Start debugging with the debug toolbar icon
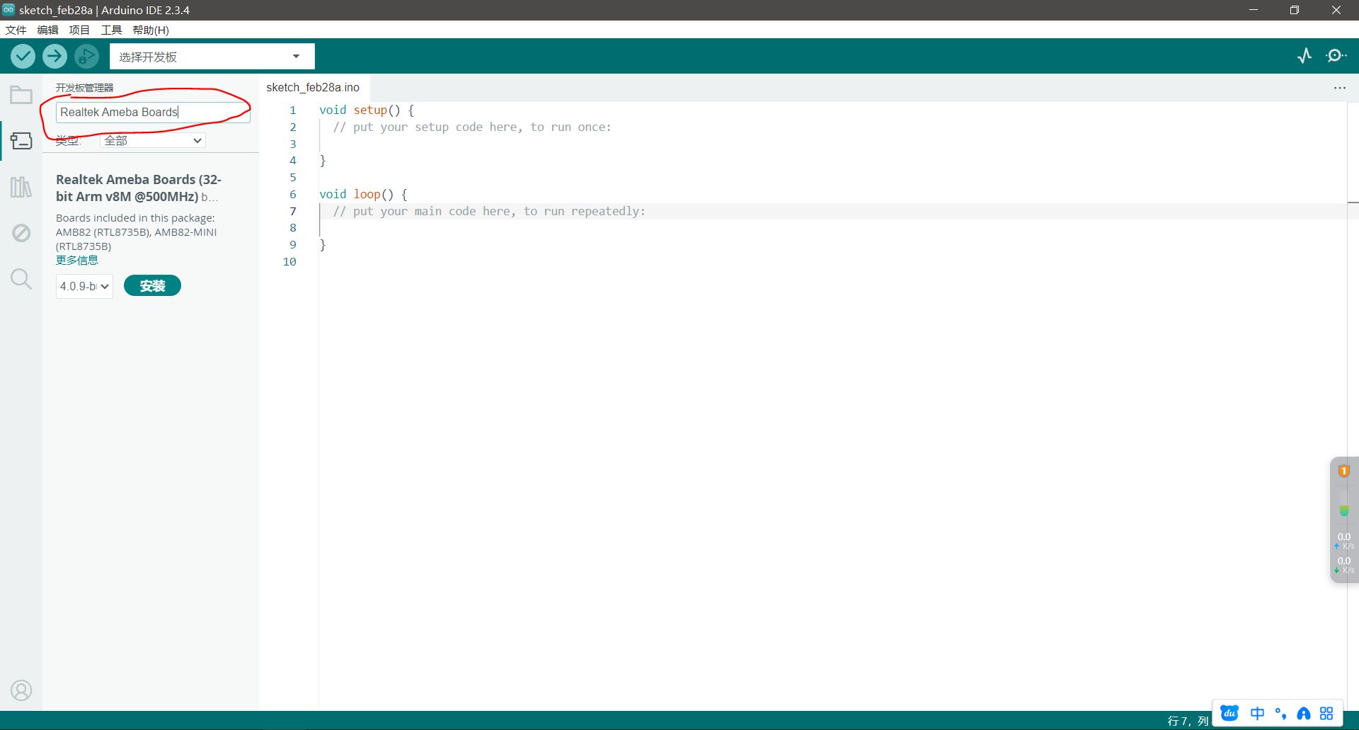 (86, 56)
